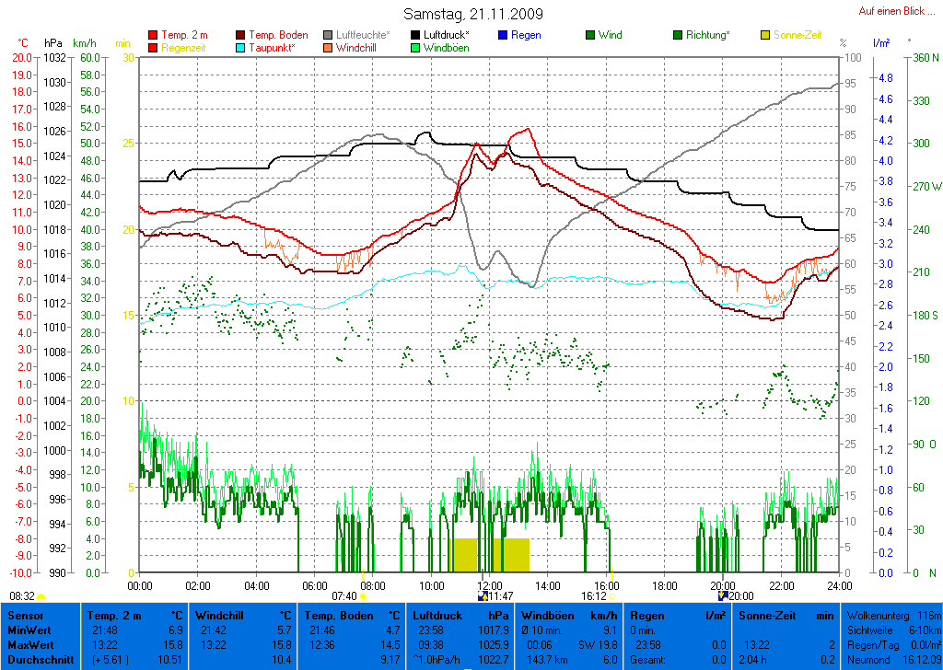Click the sun icon next to 08:32

[x=41, y=596]
